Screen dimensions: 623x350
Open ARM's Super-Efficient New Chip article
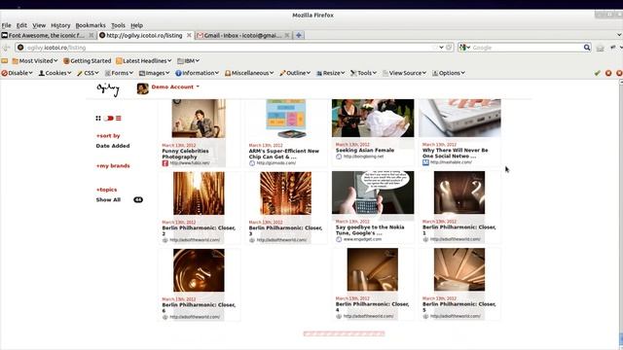[283, 154]
